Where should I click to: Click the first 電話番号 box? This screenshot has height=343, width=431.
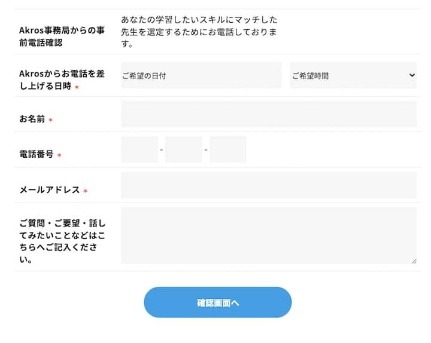139,149
